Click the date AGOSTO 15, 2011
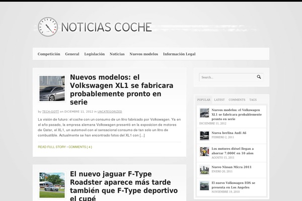302x201 pixels. (x=223, y=158)
